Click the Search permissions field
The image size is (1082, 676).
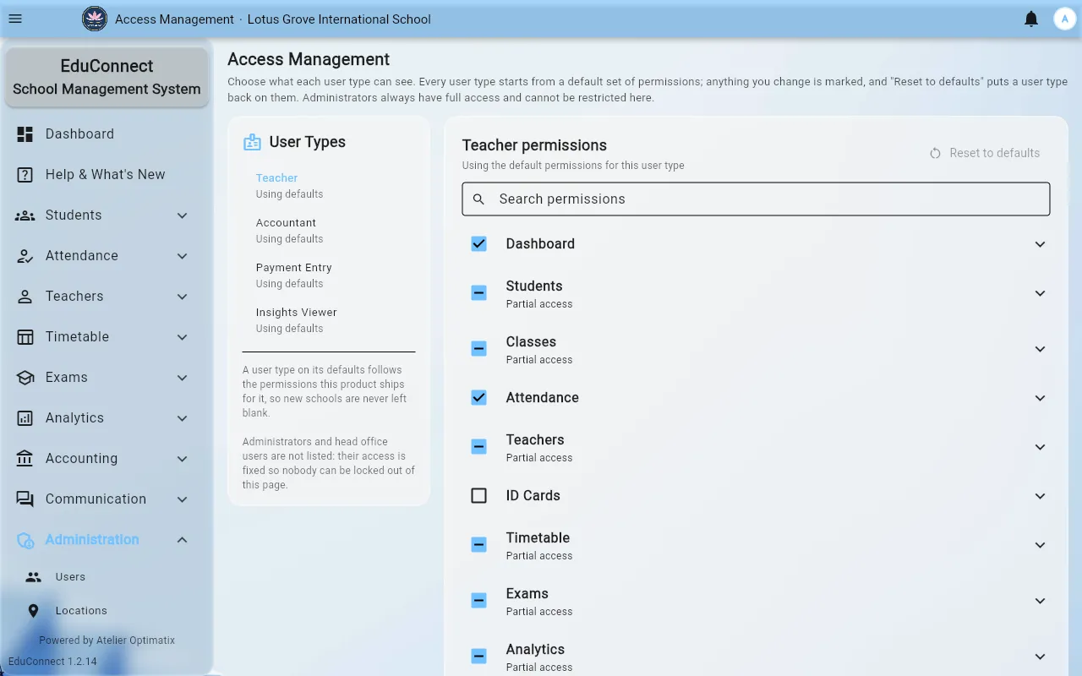[x=756, y=199]
